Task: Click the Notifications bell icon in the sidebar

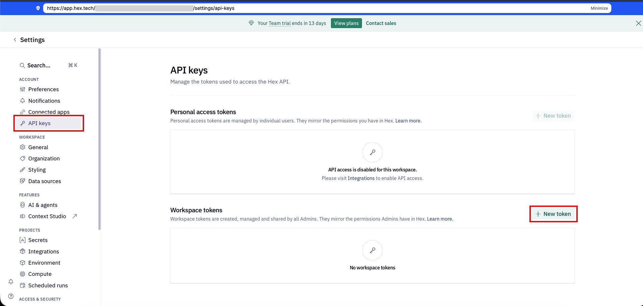Action: coord(22,101)
